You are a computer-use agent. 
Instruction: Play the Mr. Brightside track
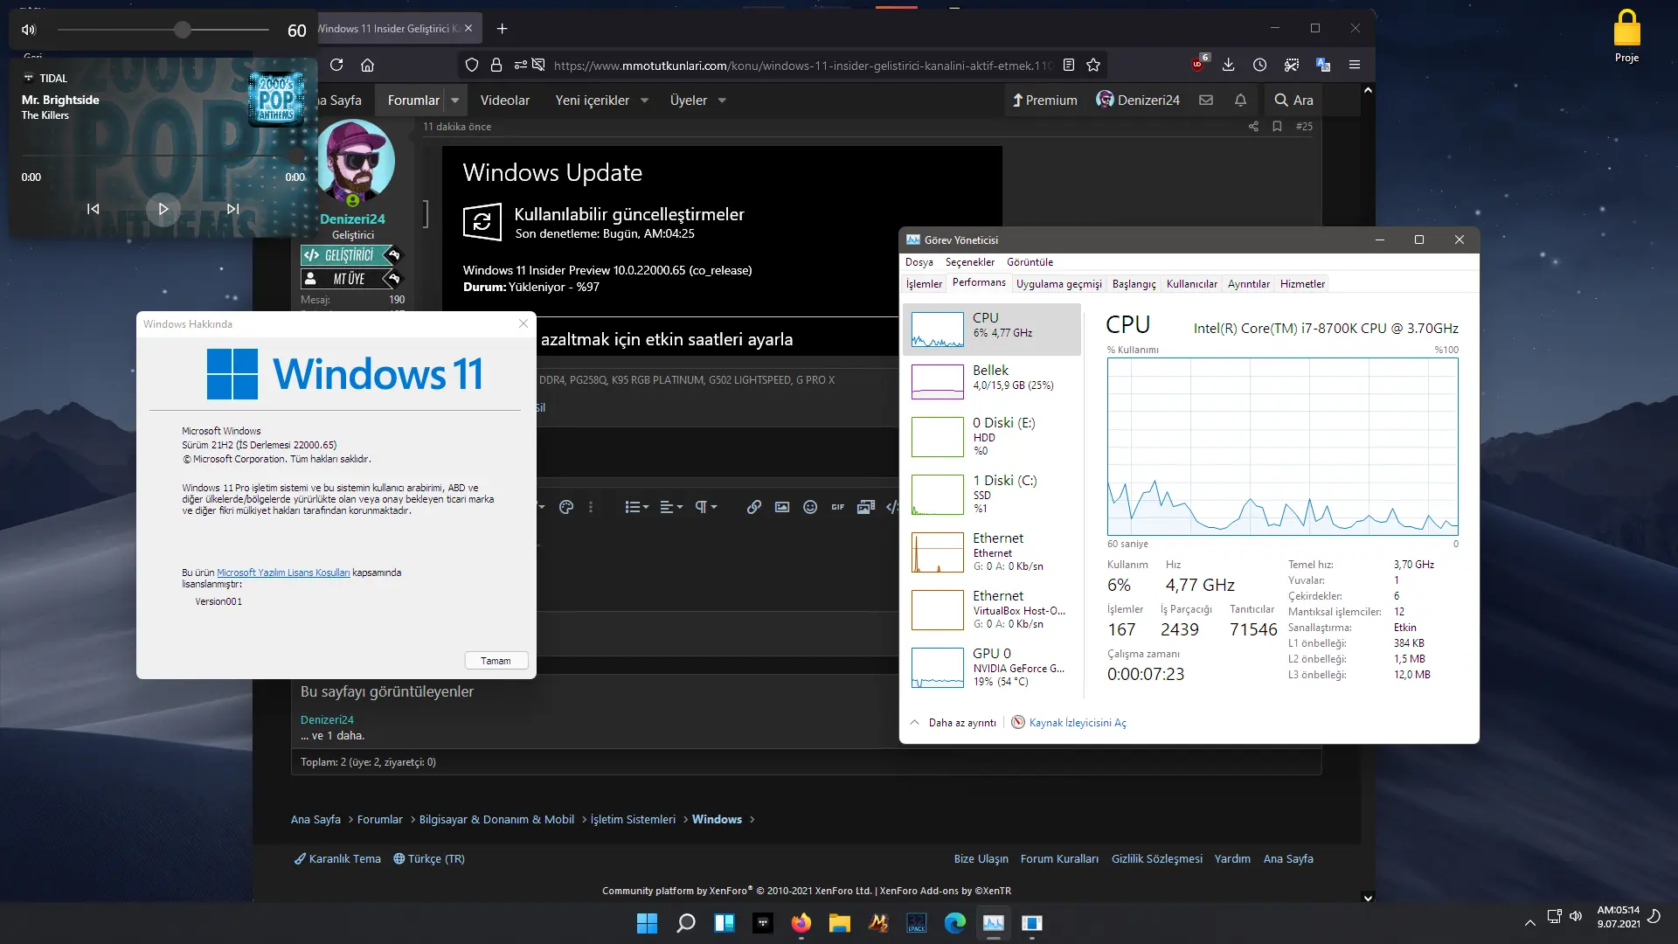pos(163,209)
